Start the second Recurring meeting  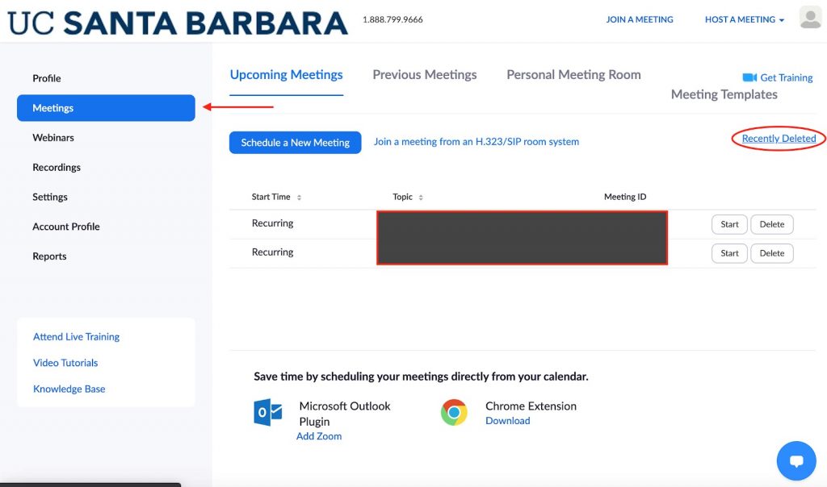[729, 253]
